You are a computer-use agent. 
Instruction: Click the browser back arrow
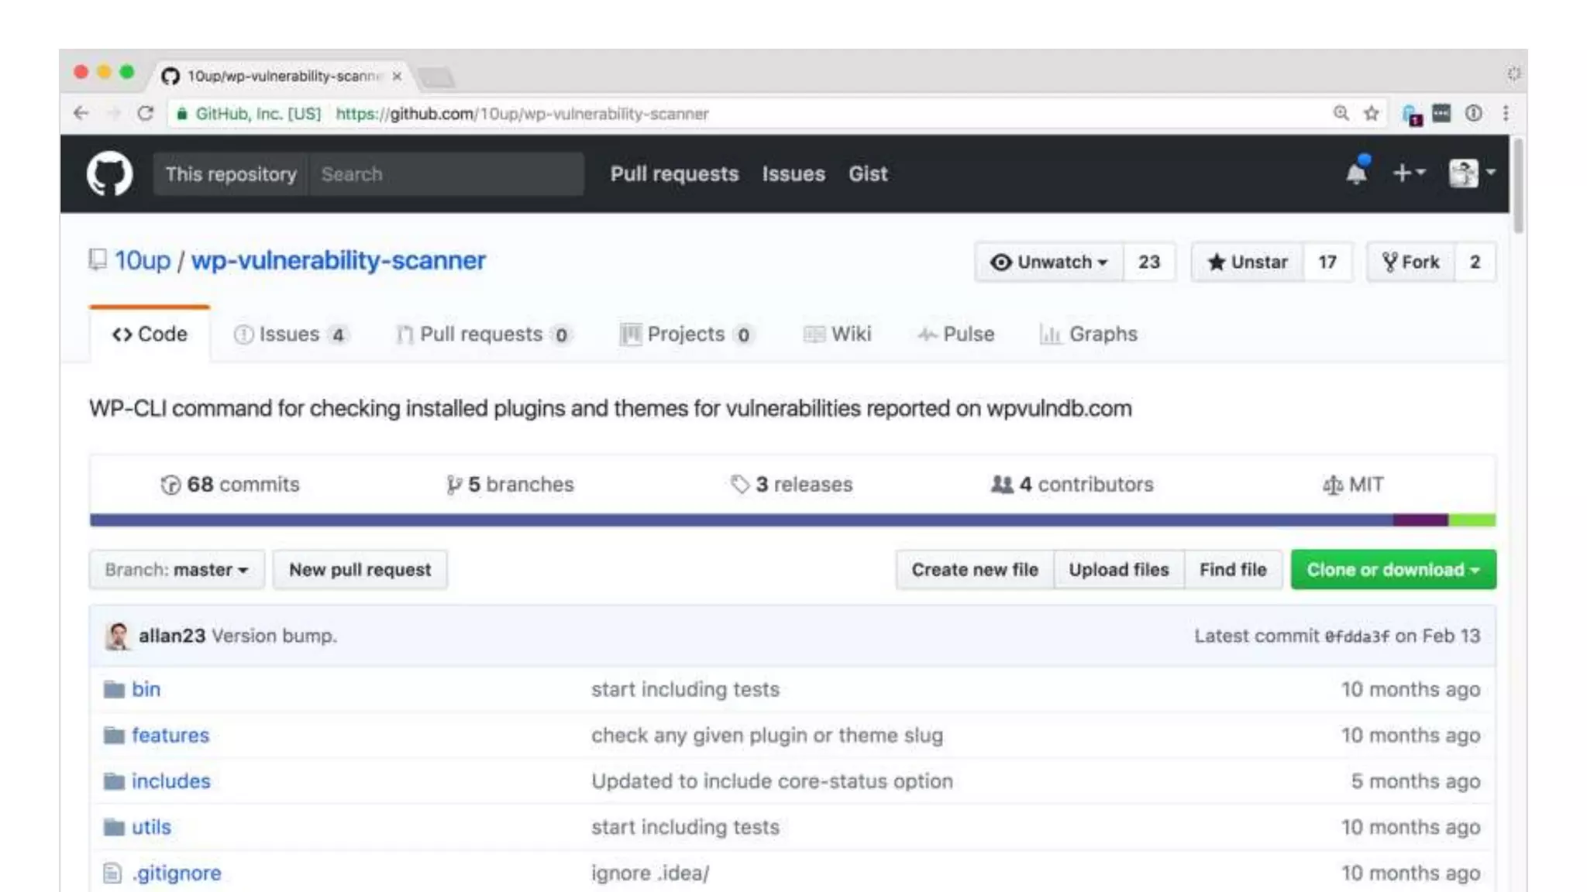click(x=81, y=114)
